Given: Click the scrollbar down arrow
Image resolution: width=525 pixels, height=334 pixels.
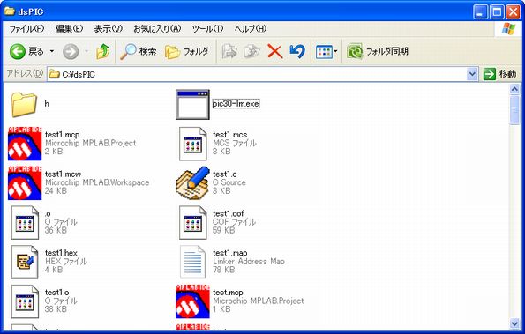Looking at the screenshot, I should [514, 323].
